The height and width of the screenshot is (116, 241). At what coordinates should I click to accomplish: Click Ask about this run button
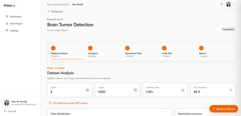tap(224, 109)
